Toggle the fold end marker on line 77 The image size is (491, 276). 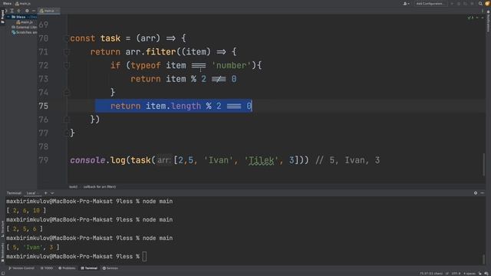click(x=66, y=133)
